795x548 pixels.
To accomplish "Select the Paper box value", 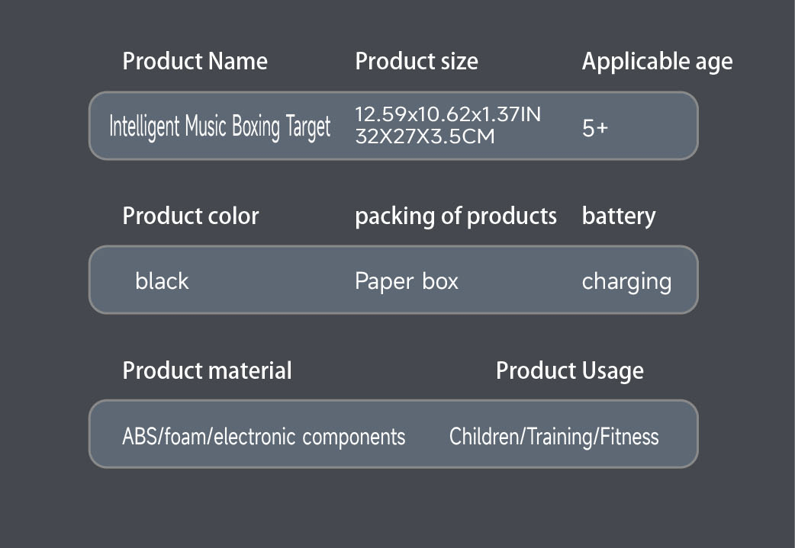I will coord(407,281).
